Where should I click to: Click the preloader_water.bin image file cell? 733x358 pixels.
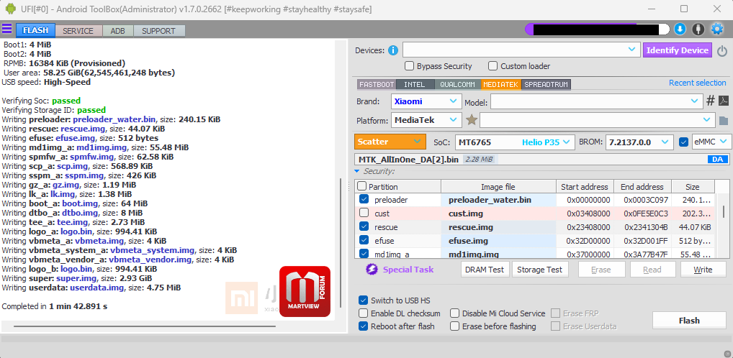[x=498, y=200]
